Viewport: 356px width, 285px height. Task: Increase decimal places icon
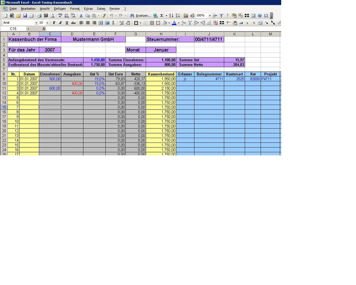click(122, 23)
